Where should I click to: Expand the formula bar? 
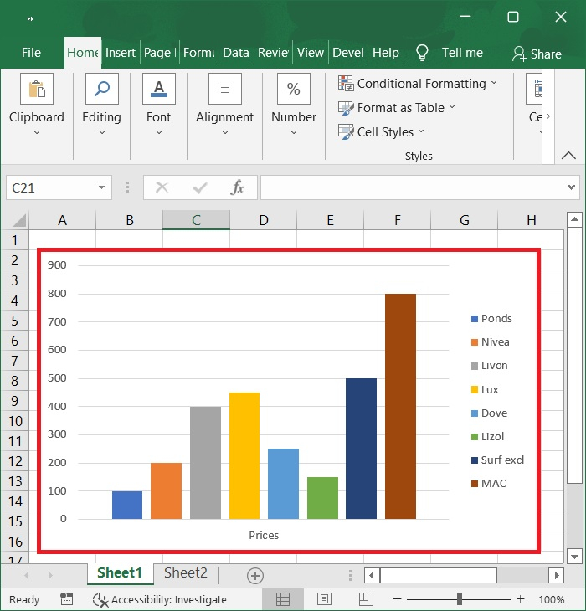coord(571,187)
